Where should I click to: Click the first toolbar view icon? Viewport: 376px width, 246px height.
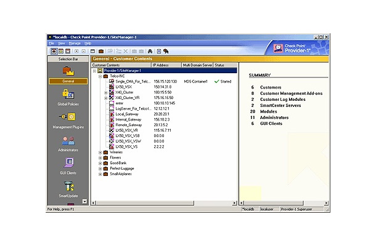(x=54, y=51)
